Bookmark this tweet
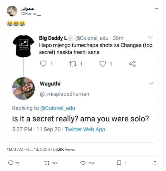The image size is (166, 171). pos(119,163)
